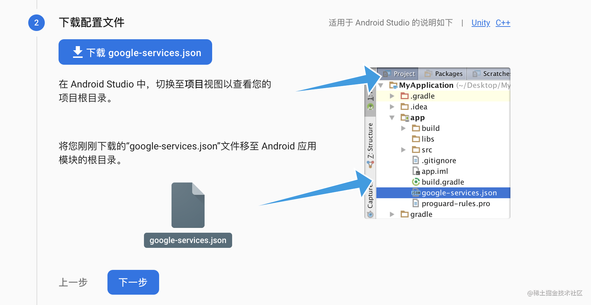This screenshot has height=305, width=591.
Task: Switch to the Packages tab
Action: pyautogui.click(x=443, y=74)
